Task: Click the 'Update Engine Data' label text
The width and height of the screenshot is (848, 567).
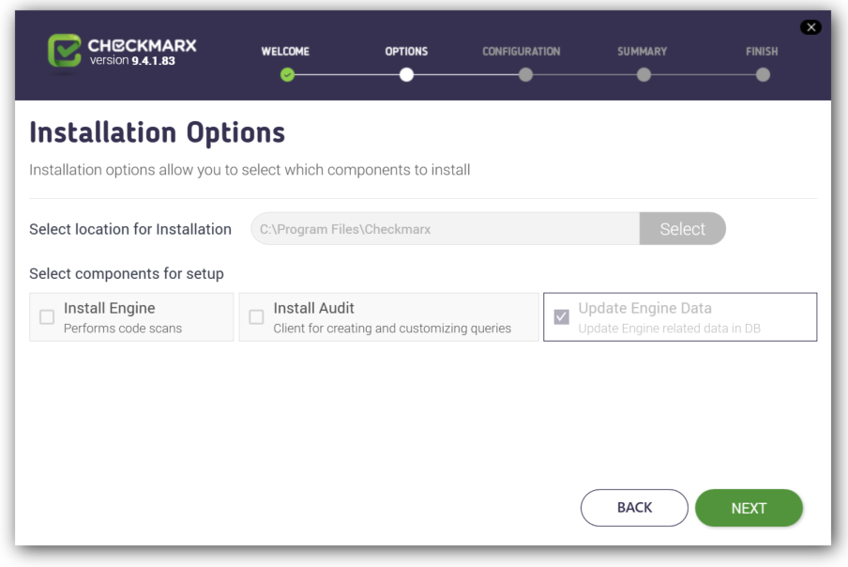Action: (644, 308)
